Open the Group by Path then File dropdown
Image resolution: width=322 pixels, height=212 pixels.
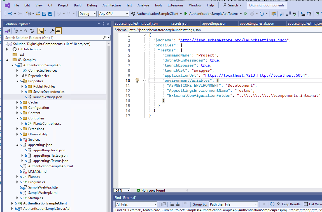(x=233, y=204)
